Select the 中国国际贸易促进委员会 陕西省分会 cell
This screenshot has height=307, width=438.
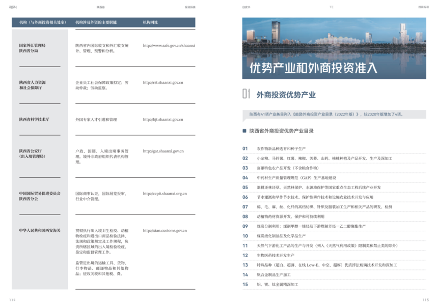(x=40, y=196)
